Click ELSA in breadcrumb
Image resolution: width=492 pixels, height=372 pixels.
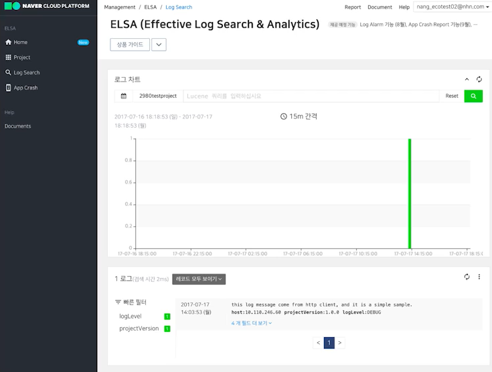(151, 7)
